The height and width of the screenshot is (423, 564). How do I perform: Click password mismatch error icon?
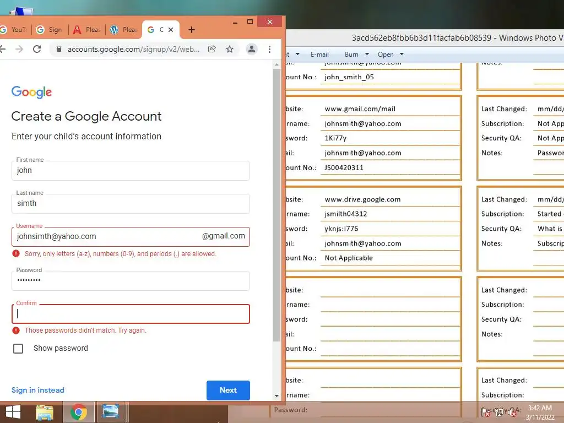(16, 330)
